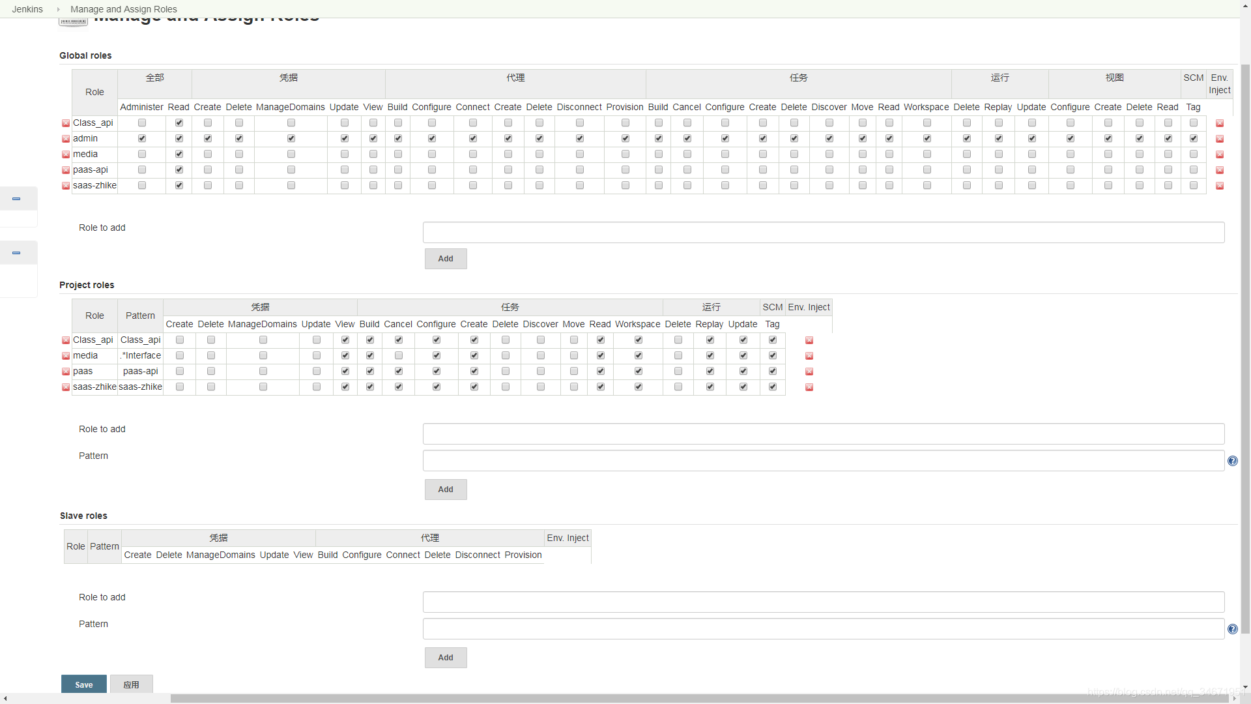Click right-side red remove icon for global admin
This screenshot has height=704, width=1251.
[1220, 139]
